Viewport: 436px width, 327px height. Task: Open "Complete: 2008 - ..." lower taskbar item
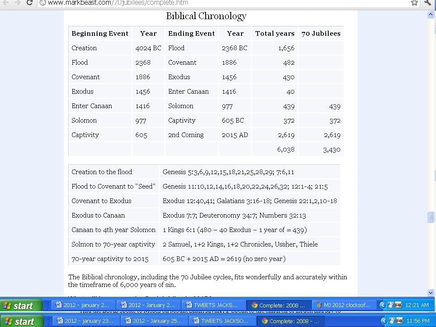pyautogui.click(x=290, y=321)
